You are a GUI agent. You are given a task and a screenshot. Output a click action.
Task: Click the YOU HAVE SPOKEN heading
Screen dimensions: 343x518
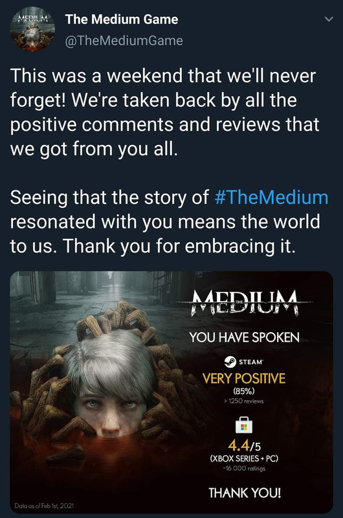[244, 337]
